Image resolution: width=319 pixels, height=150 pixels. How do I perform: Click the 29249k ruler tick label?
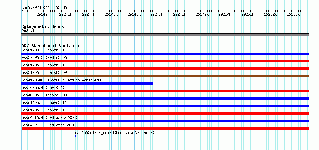click(202, 14)
